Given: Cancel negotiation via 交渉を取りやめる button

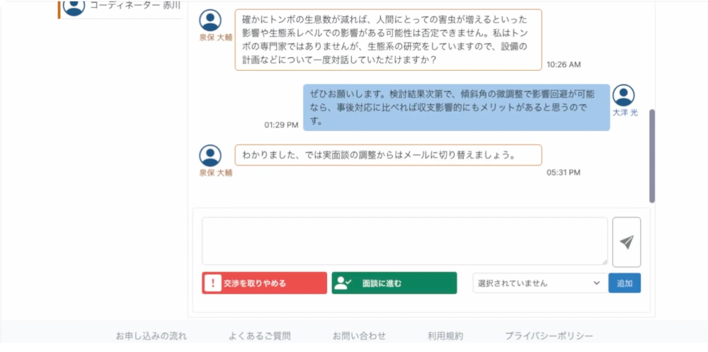Looking at the screenshot, I should click(x=264, y=283).
